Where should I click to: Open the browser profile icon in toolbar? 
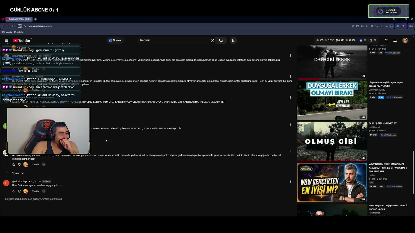coord(391,26)
